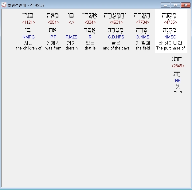Click the Hebrew verse word above <.>
Viewport: 192px width, 190px height.
(x=71, y=15)
